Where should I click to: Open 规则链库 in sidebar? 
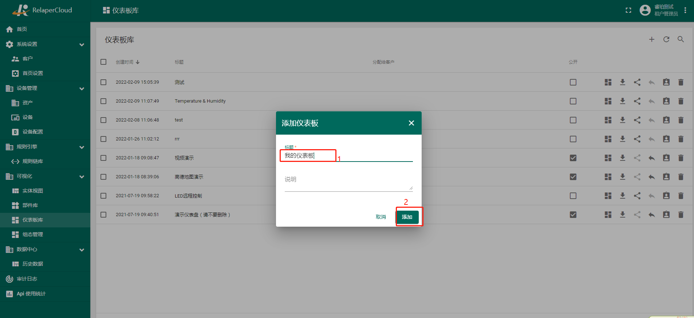[x=45, y=162]
